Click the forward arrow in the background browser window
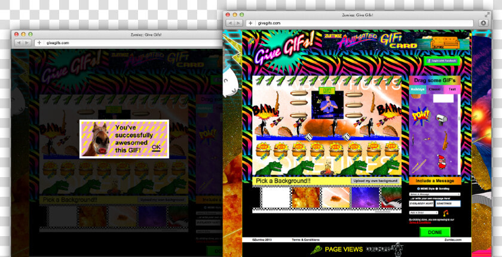Screen dimensions: 502x257 [27, 42]
